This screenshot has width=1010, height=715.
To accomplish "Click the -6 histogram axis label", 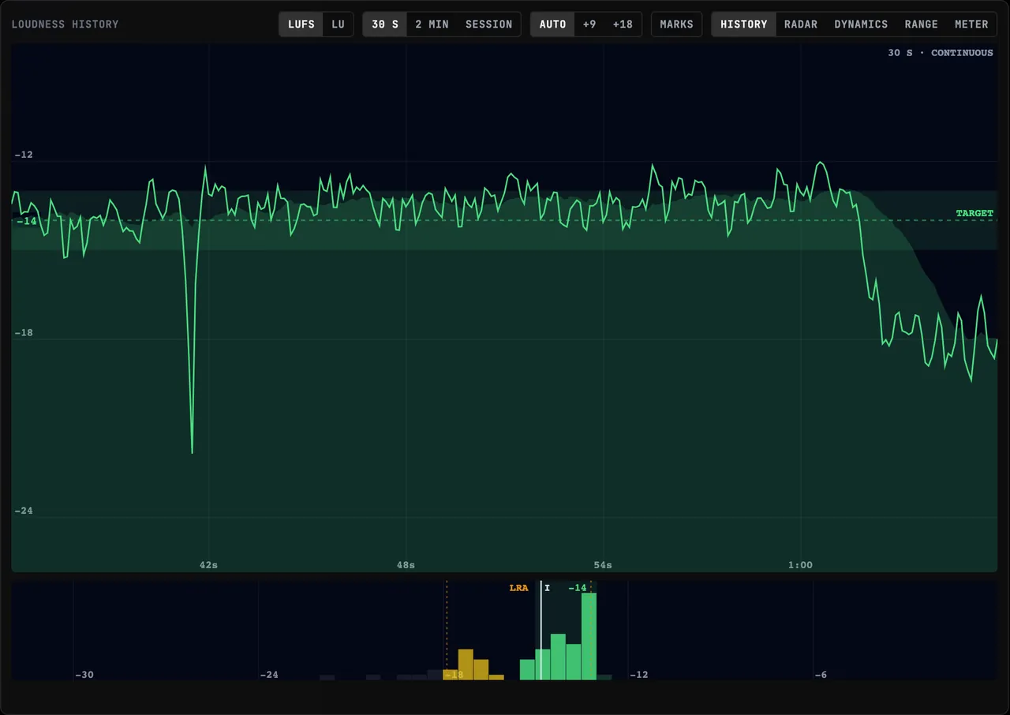I will point(821,675).
